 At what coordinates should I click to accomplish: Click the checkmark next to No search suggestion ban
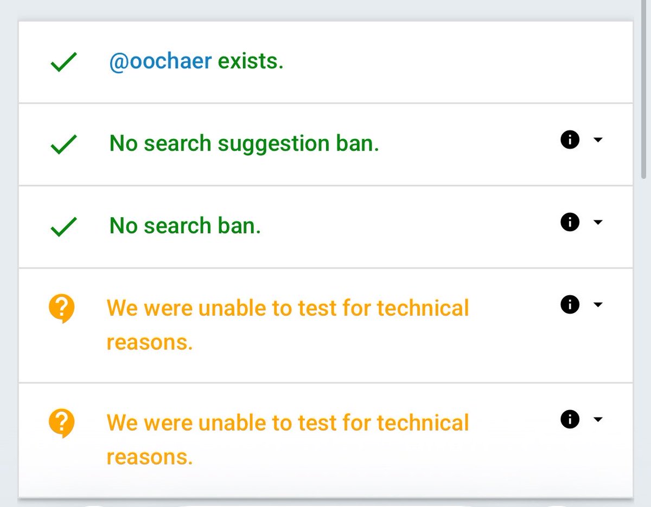tap(63, 145)
